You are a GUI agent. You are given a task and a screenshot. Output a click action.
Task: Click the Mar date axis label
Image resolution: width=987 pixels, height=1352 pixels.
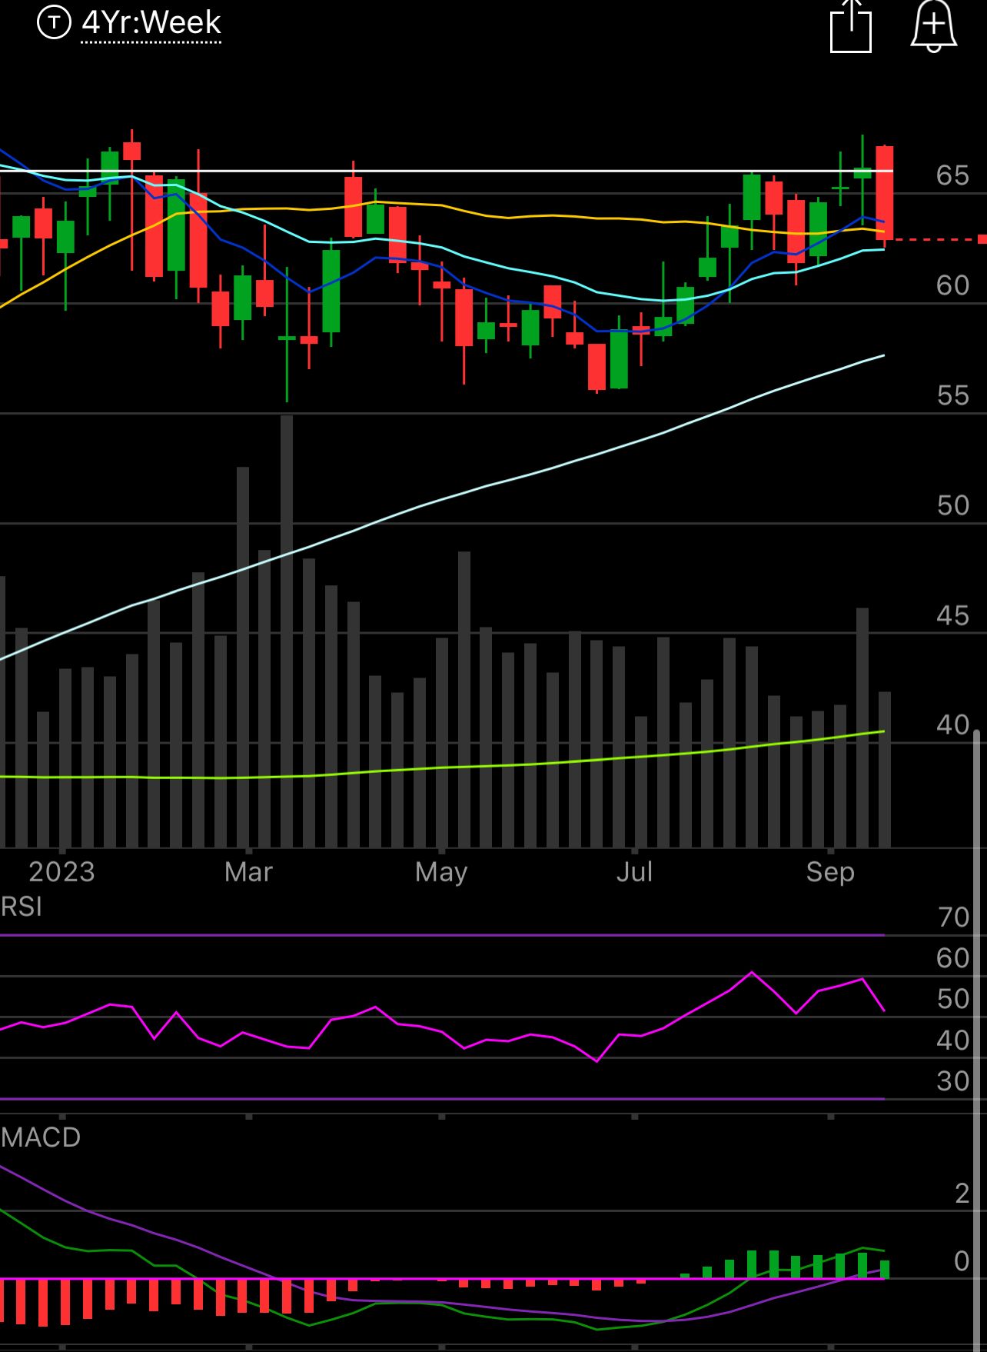(248, 872)
